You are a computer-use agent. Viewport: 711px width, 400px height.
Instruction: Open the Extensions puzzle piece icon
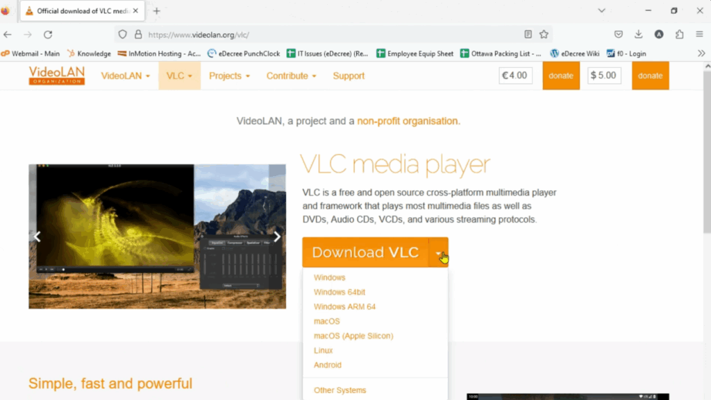[x=679, y=34]
